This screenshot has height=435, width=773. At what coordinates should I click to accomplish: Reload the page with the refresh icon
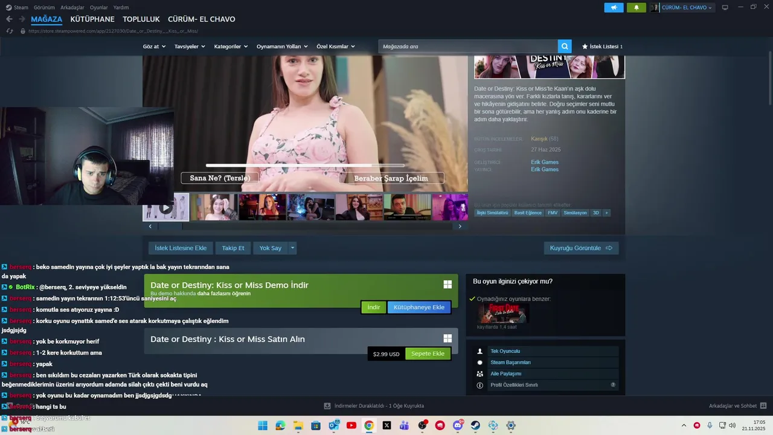pyautogui.click(x=10, y=31)
